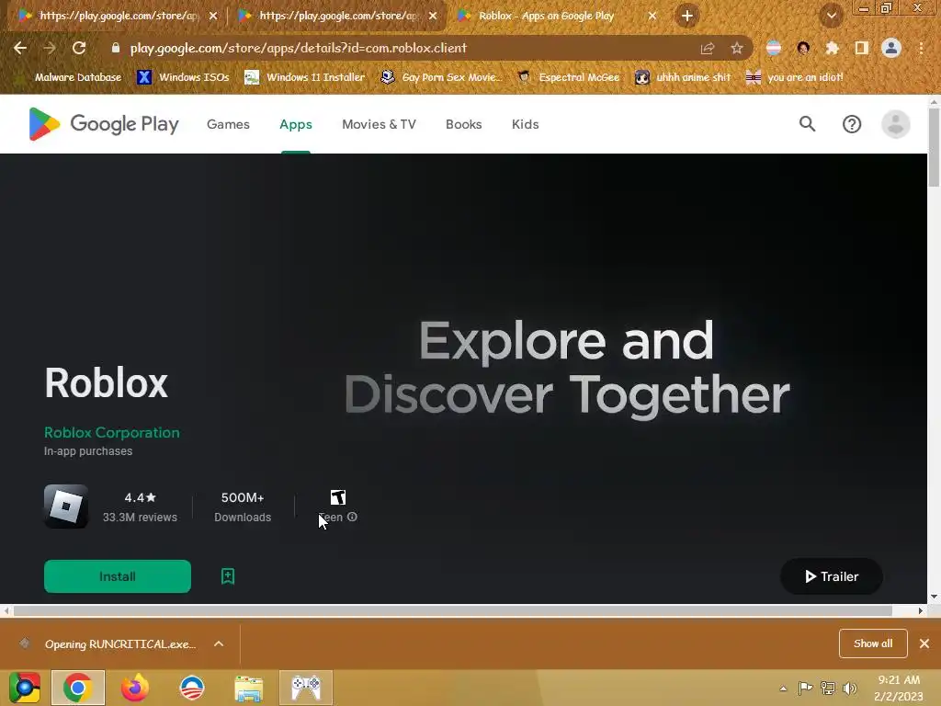Expand the RUNCRITICAL.exe download options chevron
941x706 pixels.
click(x=219, y=643)
